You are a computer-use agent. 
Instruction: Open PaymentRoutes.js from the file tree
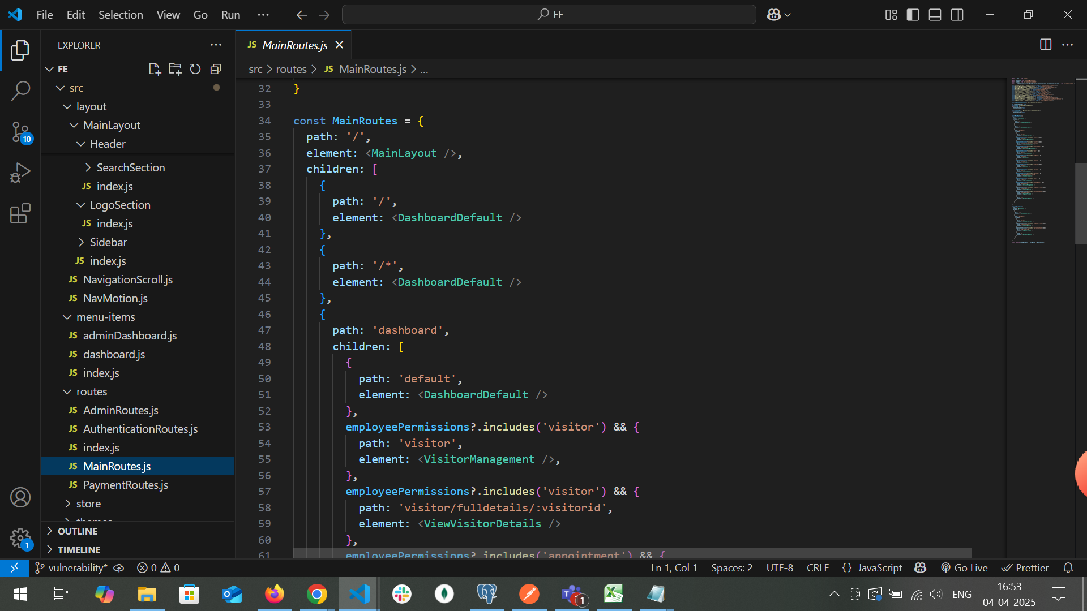pyautogui.click(x=125, y=485)
